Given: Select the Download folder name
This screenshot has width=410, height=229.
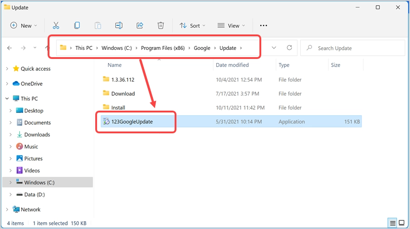Looking at the screenshot, I should click(x=123, y=93).
